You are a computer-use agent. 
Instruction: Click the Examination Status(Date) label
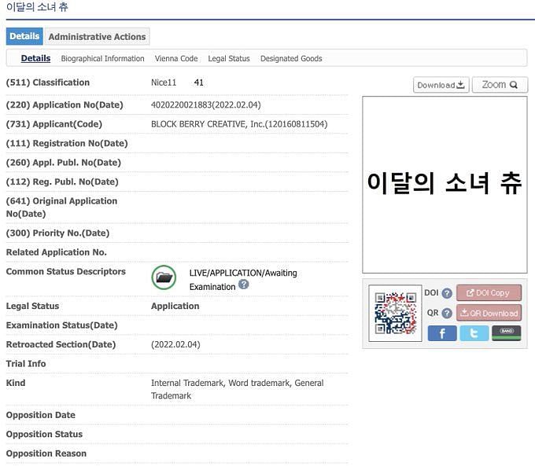click(x=61, y=325)
